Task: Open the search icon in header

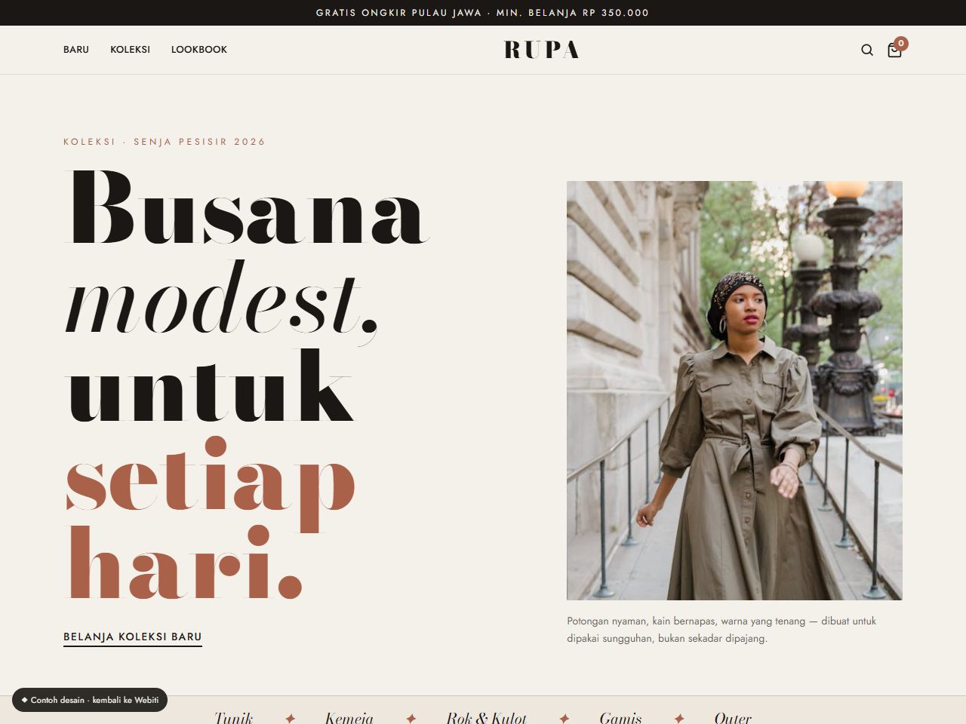Action: click(x=867, y=50)
